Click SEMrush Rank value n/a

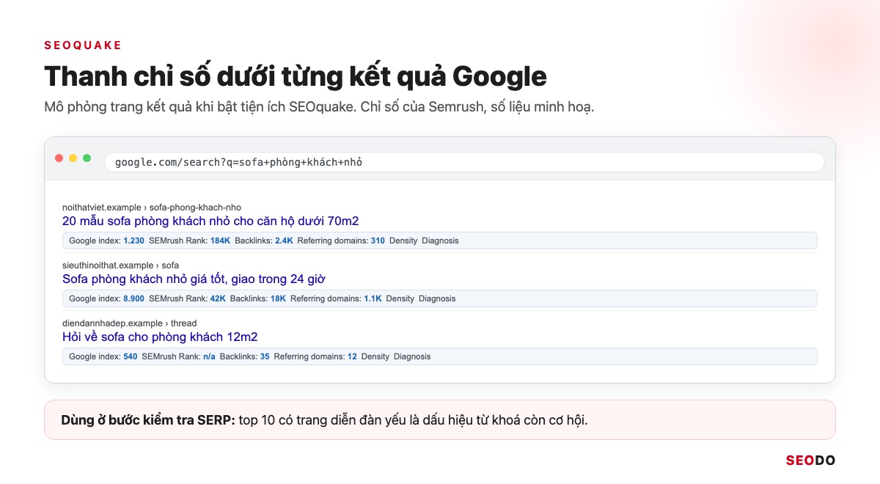click(x=209, y=356)
